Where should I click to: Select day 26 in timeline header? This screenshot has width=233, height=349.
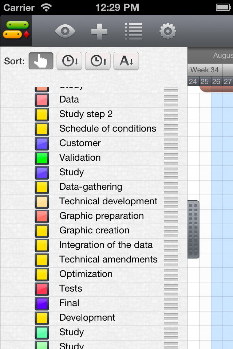pyautogui.click(x=216, y=81)
